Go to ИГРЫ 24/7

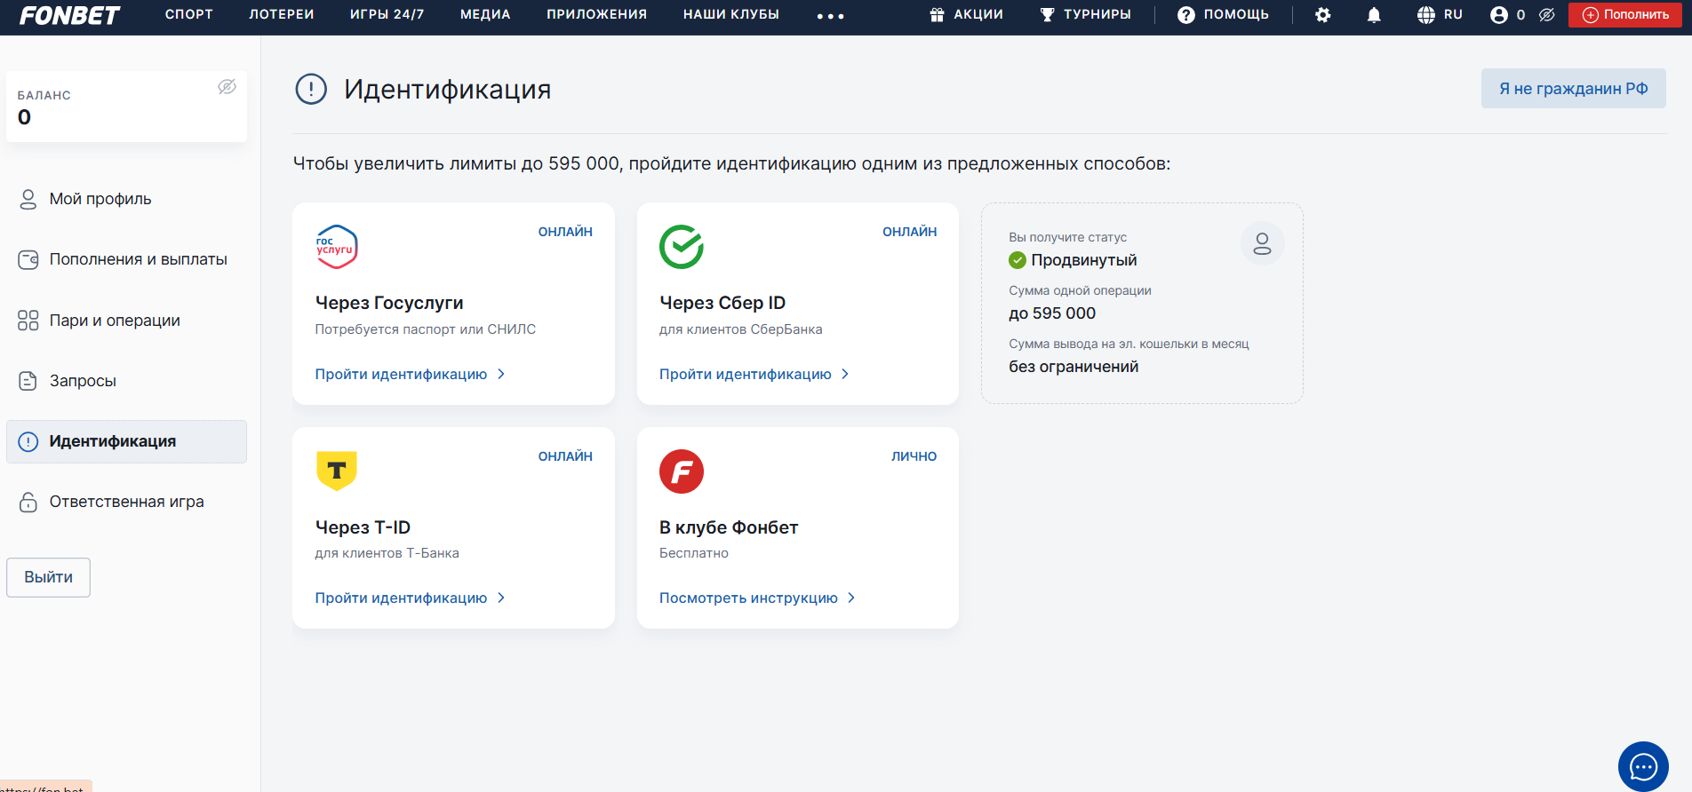(x=387, y=14)
